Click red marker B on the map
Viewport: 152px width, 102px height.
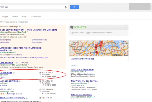(97, 53)
